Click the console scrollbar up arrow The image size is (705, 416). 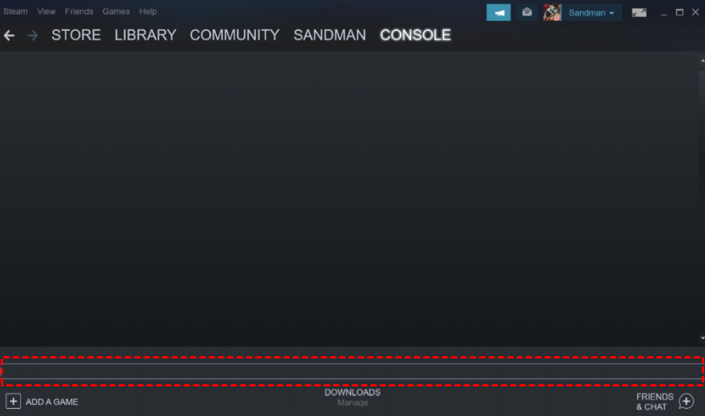(702, 61)
